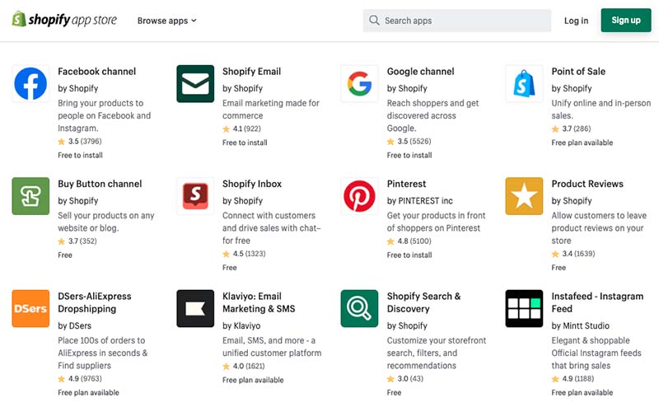Click 'Email marketing made for commerce' description
The height and width of the screenshot is (407, 659).
coord(271,109)
